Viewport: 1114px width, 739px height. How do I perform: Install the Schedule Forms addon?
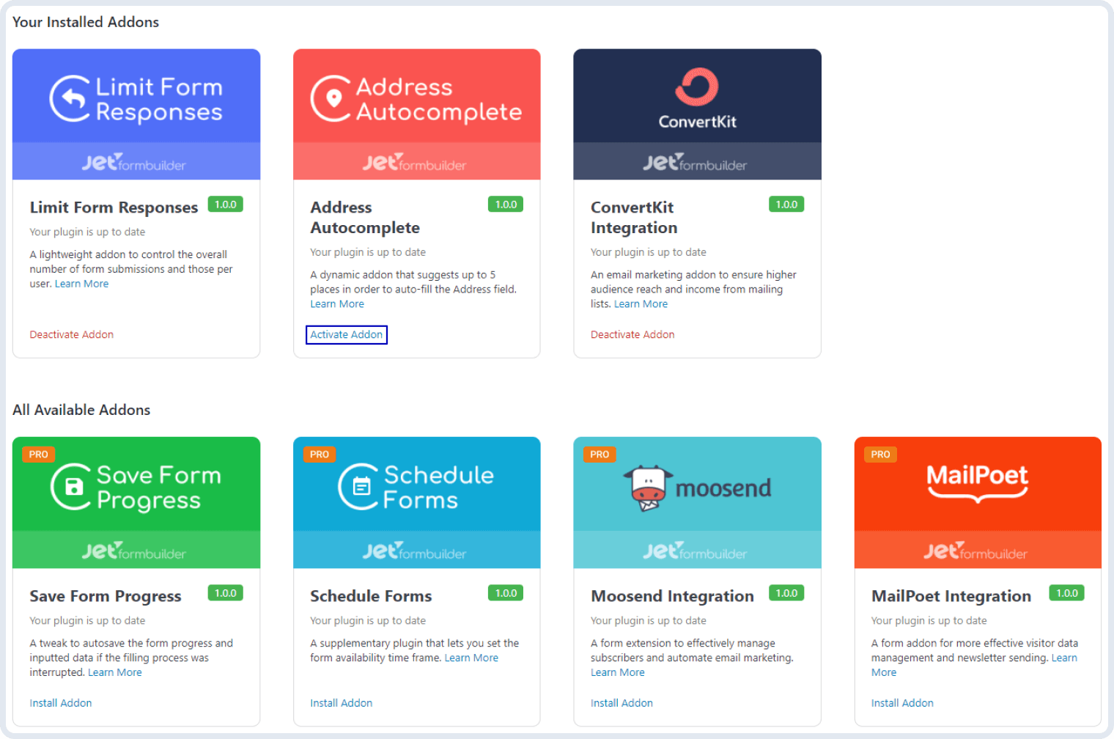(341, 703)
